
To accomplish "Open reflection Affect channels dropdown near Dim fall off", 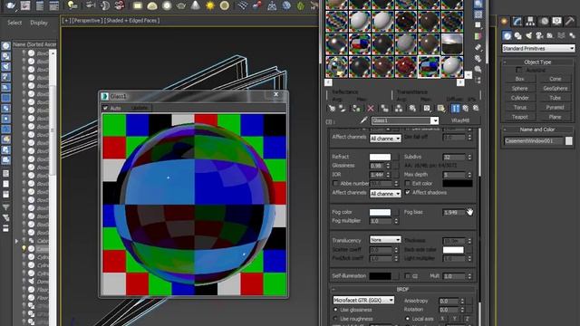I will [385, 139].
